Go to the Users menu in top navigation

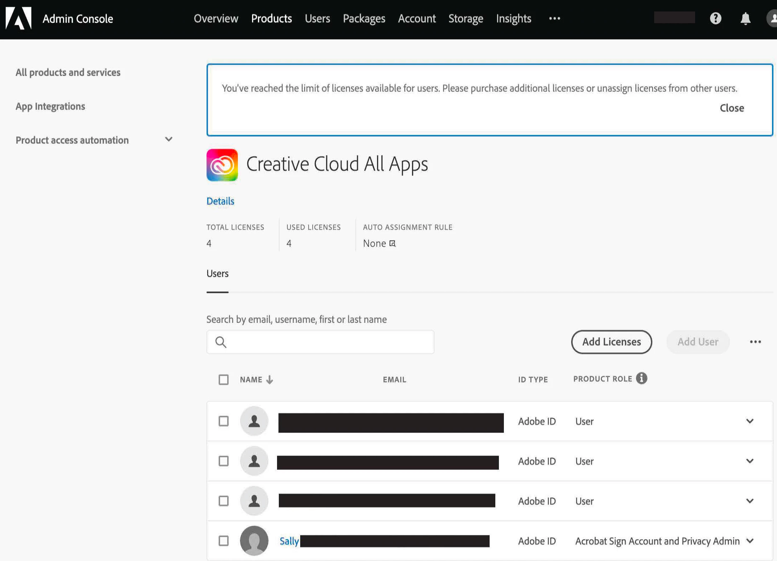[x=317, y=18]
